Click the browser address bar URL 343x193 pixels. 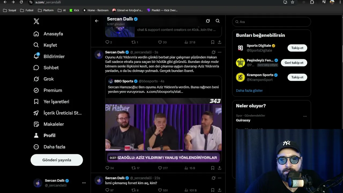(x=48, y=2)
